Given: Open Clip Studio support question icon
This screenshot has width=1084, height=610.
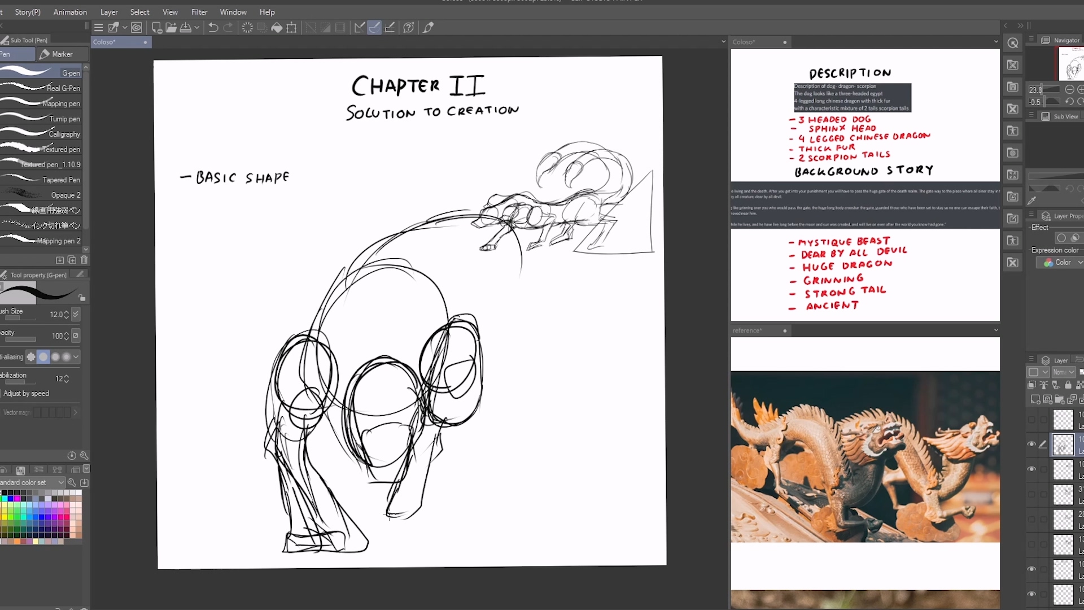Looking at the screenshot, I should point(409,27).
